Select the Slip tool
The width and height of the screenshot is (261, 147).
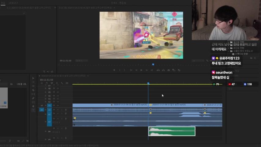pyautogui.click(x=33, y=94)
